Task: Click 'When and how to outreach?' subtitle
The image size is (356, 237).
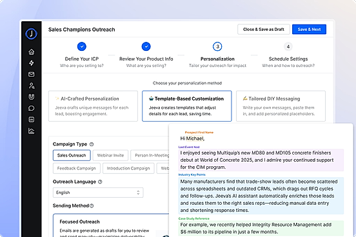Action: [288, 66]
